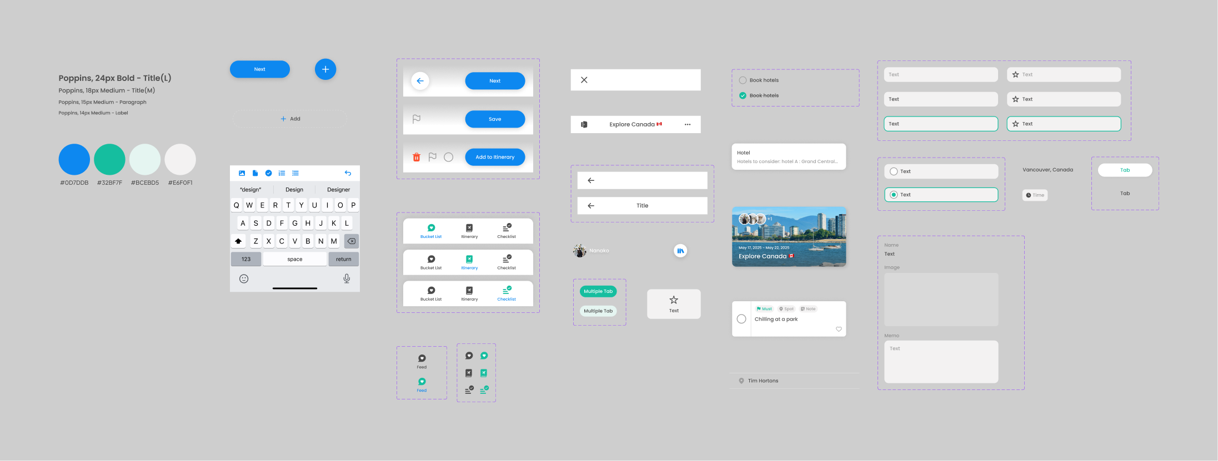Click the back arrow beside Title
1218x461 pixels.
click(x=591, y=206)
